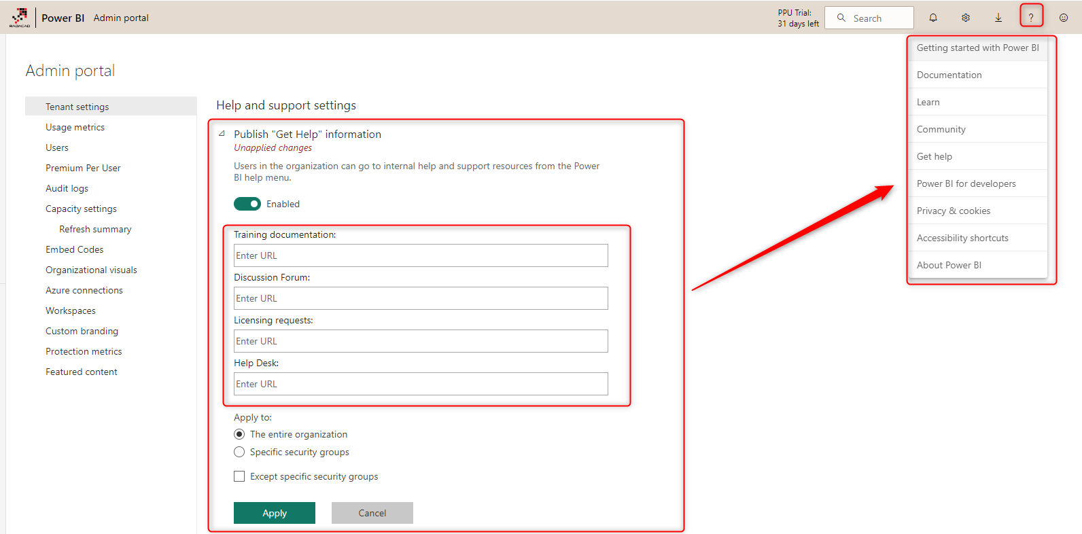This screenshot has width=1082, height=534.
Task: Choose Documentation from help menu
Action: tap(949, 75)
